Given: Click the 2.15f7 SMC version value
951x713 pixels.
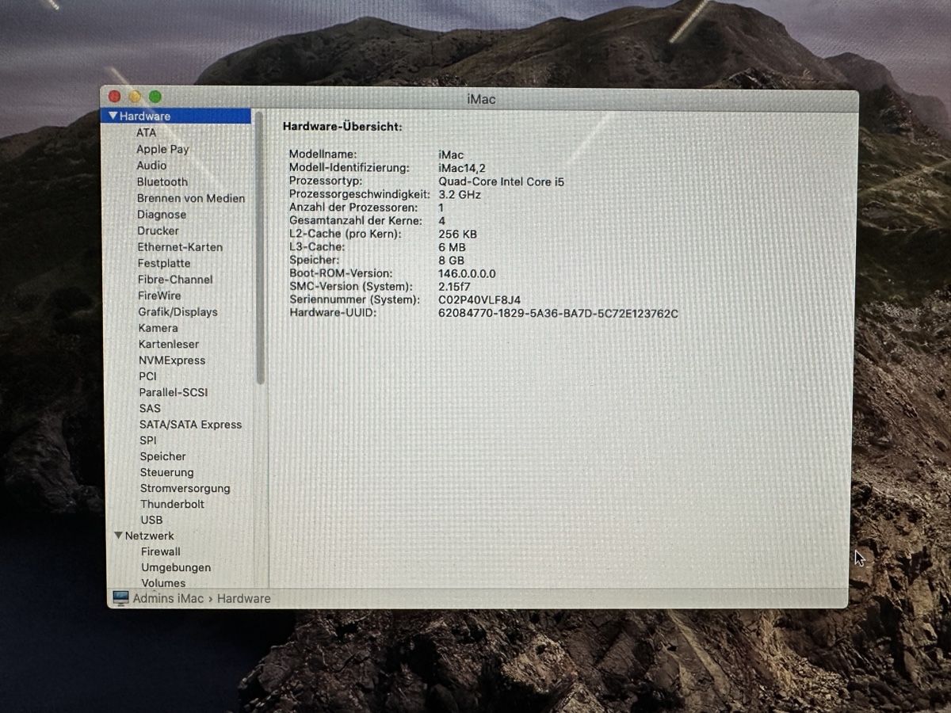Looking at the screenshot, I should (454, 286).
